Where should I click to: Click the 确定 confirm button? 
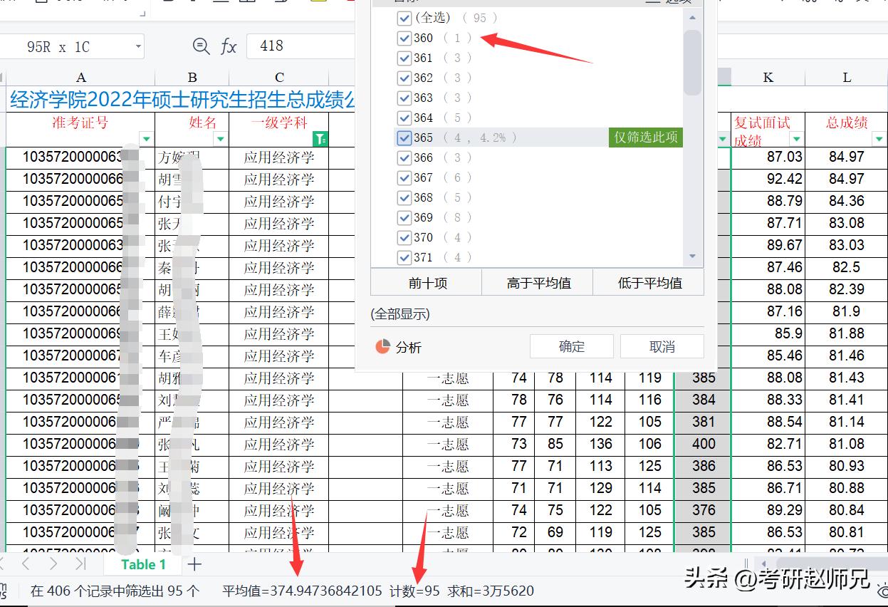click(x=571, y=346)
